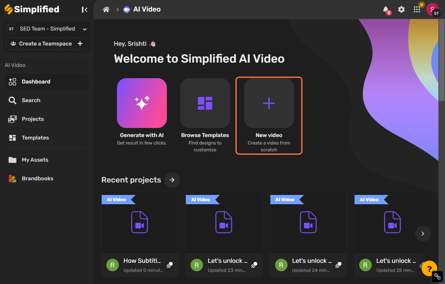Select the Dashboard menu item
The height and width of the screenshot is (284, 445).
click(36, 81)
